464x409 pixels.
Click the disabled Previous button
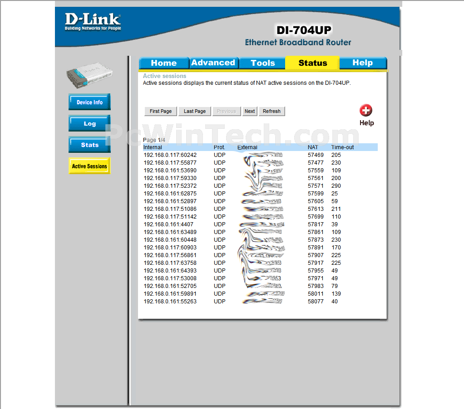click(227, 111)
